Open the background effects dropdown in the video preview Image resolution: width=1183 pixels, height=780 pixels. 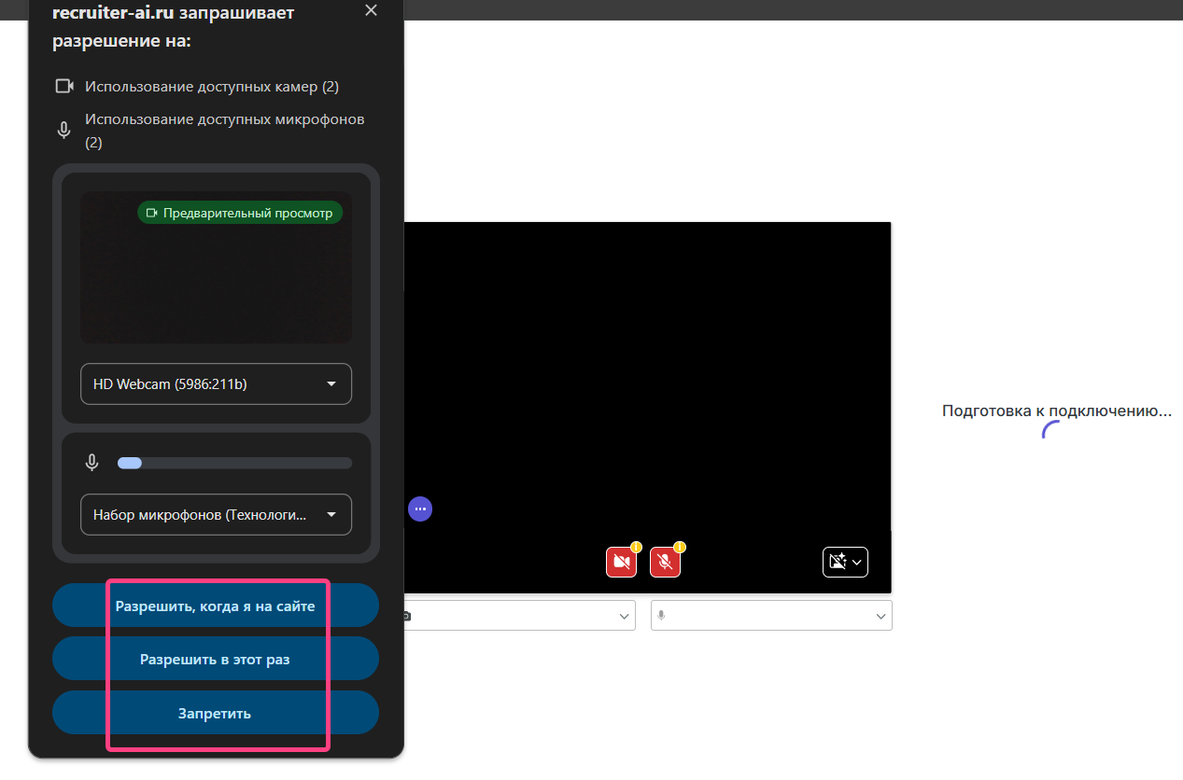pyautogui.click(x=845, y=562)
